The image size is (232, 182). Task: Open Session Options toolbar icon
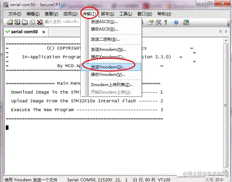[x=151, y=22]
